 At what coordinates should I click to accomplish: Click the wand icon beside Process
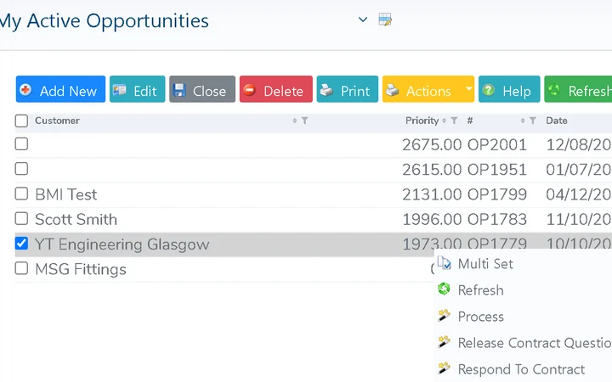coord(445,315)
